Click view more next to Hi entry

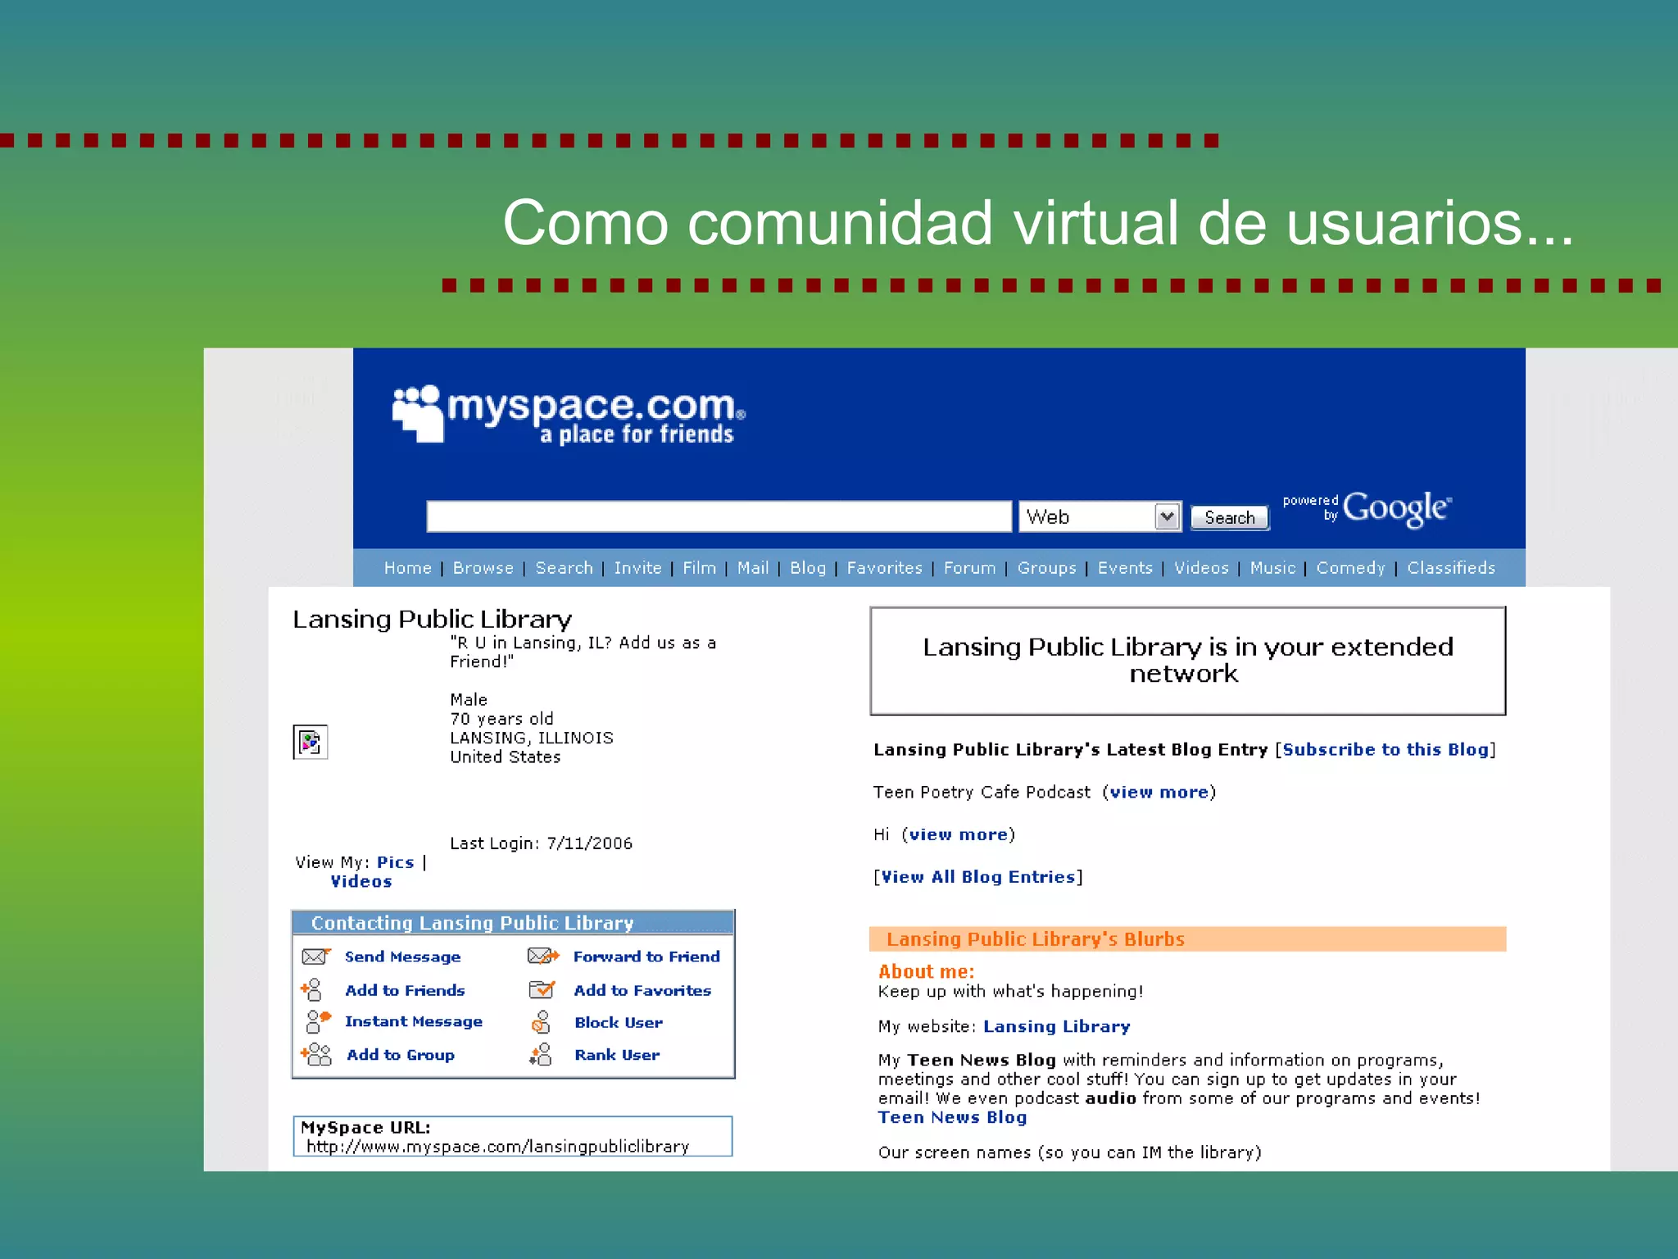tap(959, 834)
